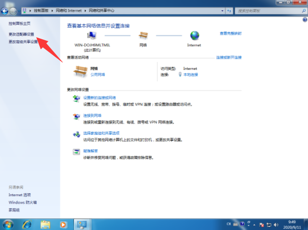Click the computer icon in network map

tap(92, 36)
